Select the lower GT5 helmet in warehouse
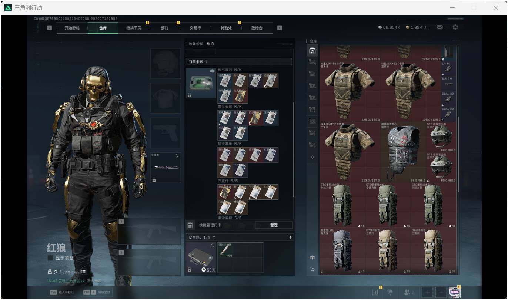 441,167
